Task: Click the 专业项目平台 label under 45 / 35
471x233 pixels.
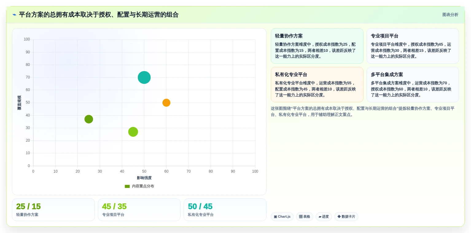Action: 113,215
